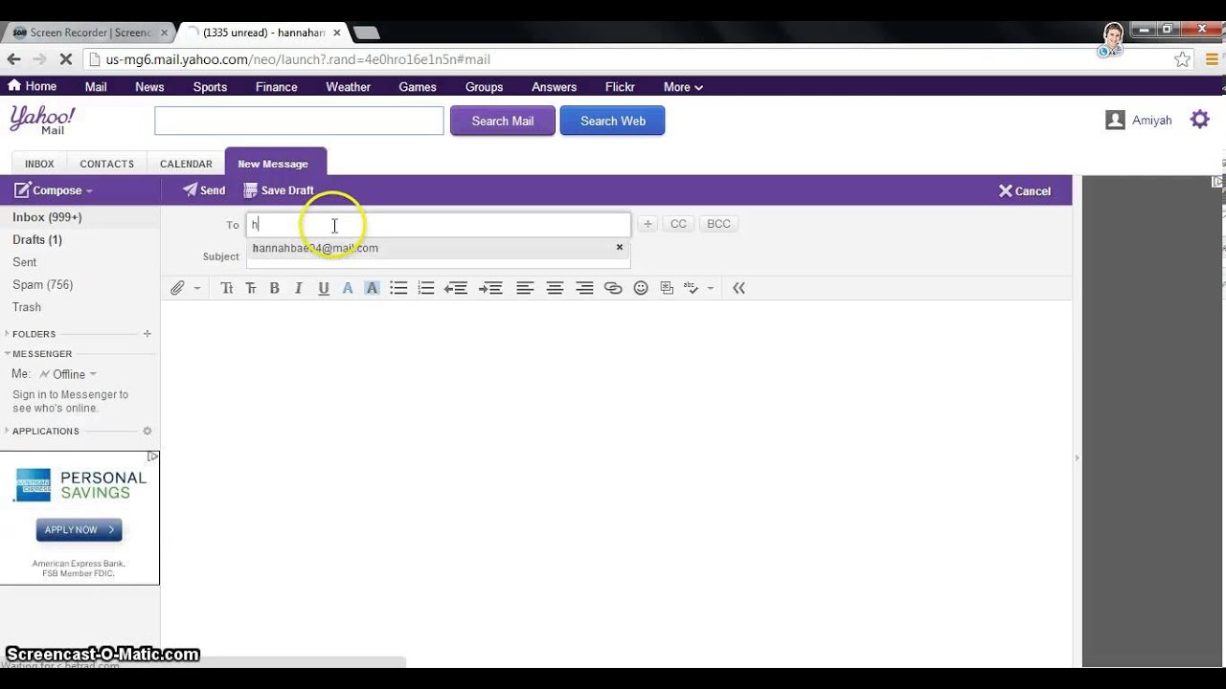Click Apply Now in the American Express ad
Image resolution: width=1226 pixels, height=689 pixels.
coord(79,529)
